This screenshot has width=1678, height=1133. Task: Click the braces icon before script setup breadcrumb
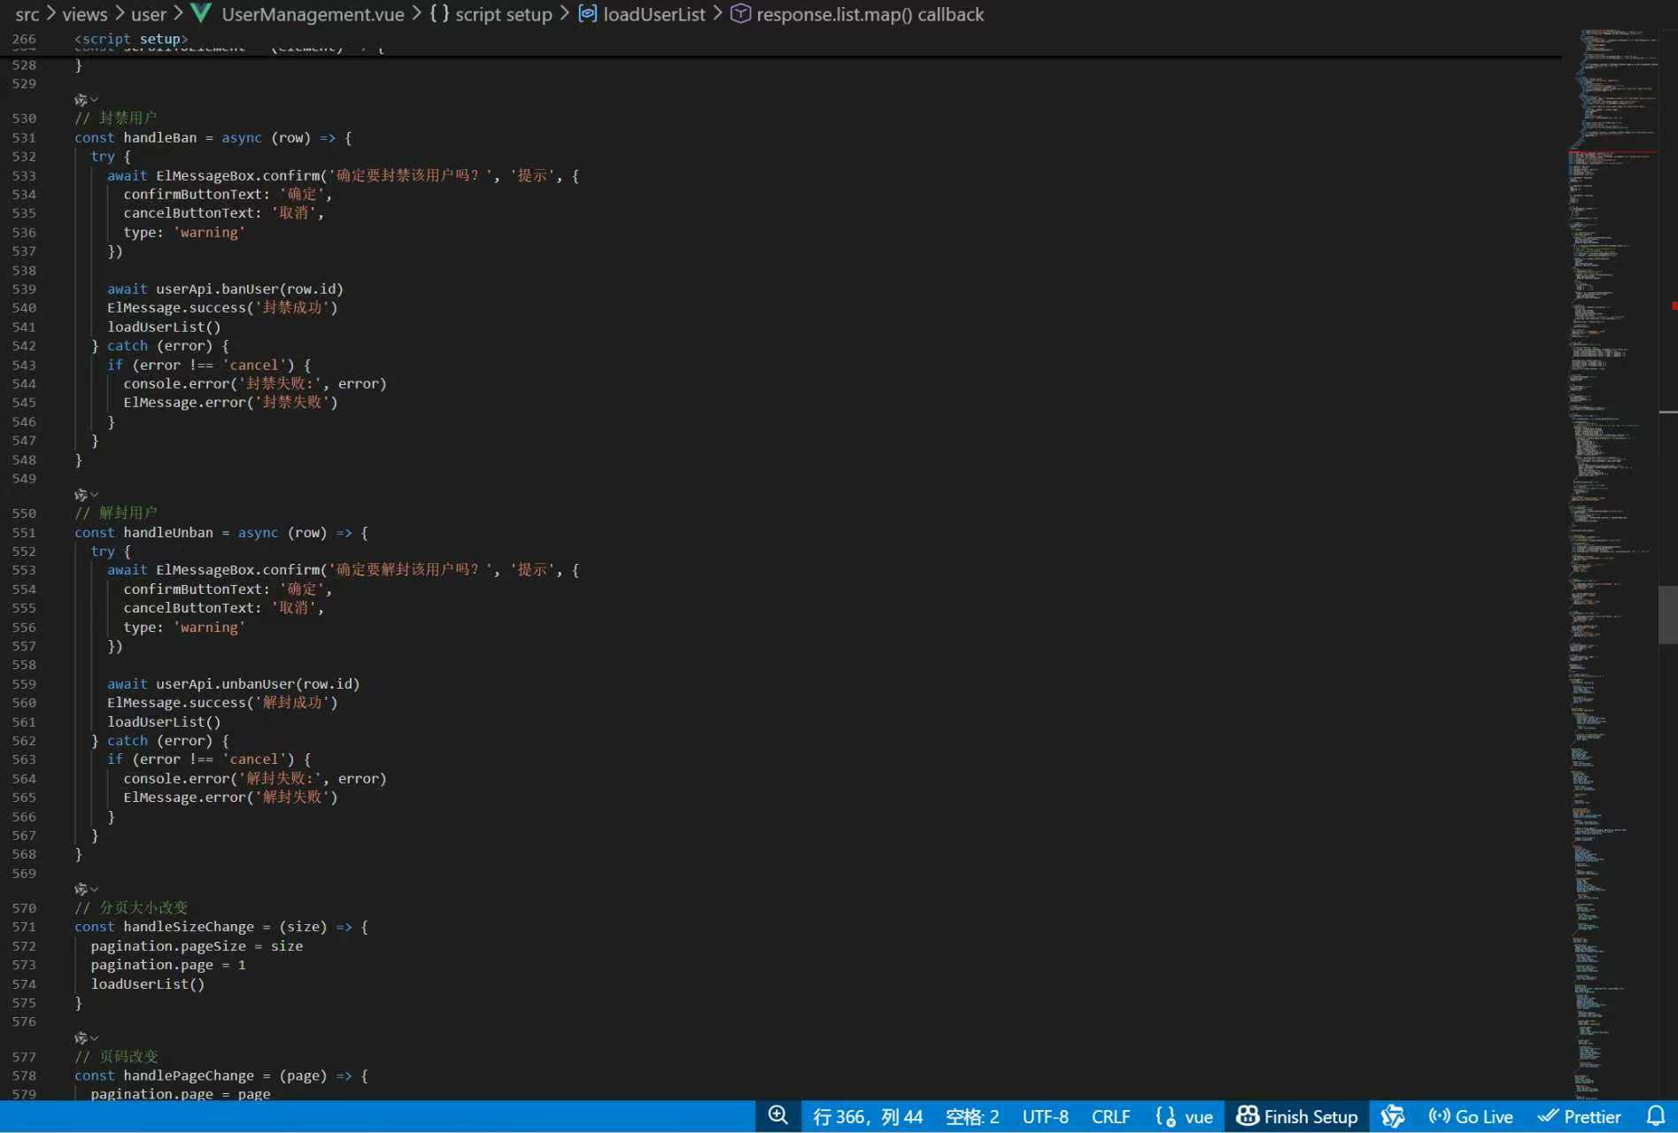pos(439,13)
